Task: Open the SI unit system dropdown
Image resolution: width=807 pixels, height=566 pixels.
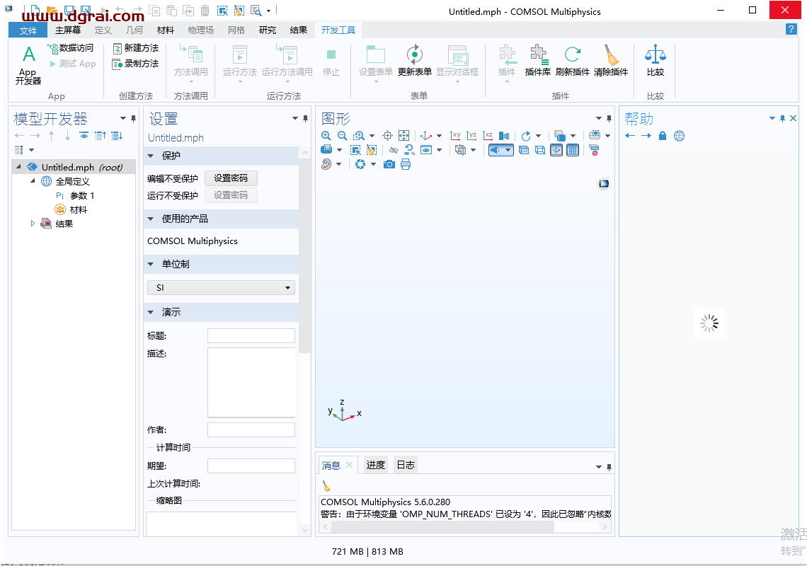Action: [222, 288]
